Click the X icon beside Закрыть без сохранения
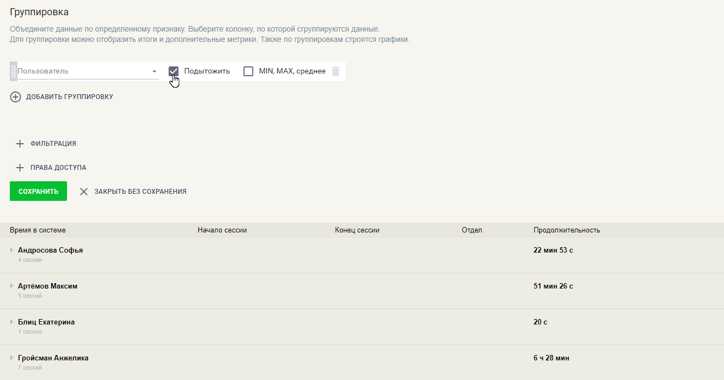Screen dimensions: 724x380 (x=83, y=192)
